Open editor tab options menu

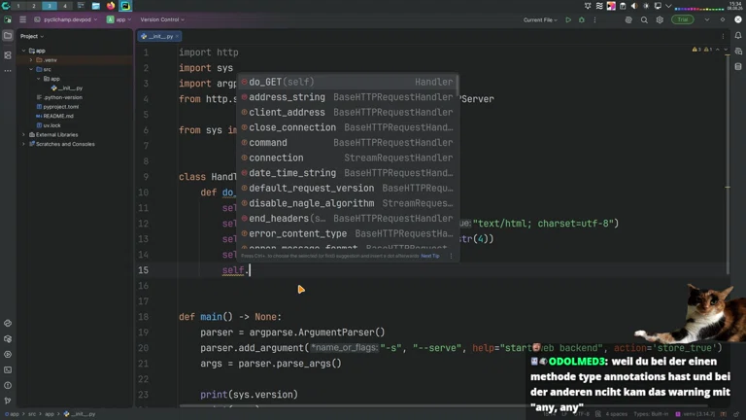coord(723,36)
